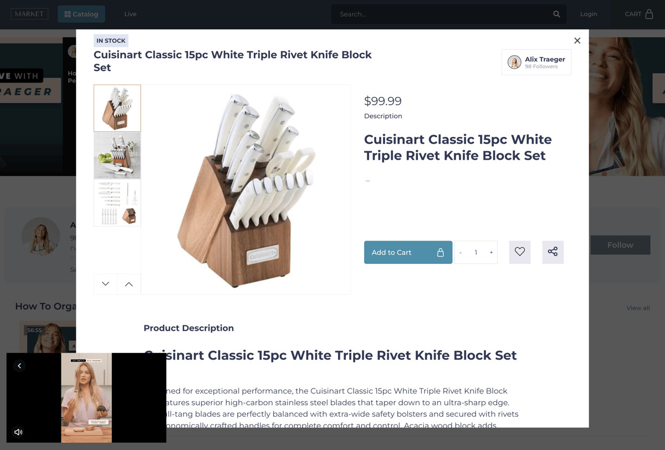Open the MARKET logo home
The width and height of the screenshot is (665, 450).
pyautogui.click(x=29, y=14)
